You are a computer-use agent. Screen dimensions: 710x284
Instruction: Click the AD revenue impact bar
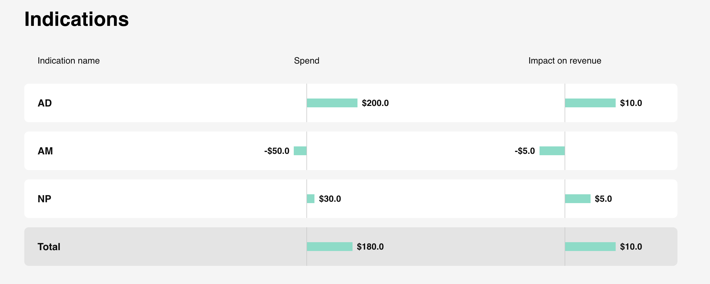590,103
